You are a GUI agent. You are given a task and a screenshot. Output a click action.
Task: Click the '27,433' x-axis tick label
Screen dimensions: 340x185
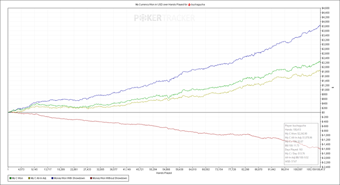[87, 170]
